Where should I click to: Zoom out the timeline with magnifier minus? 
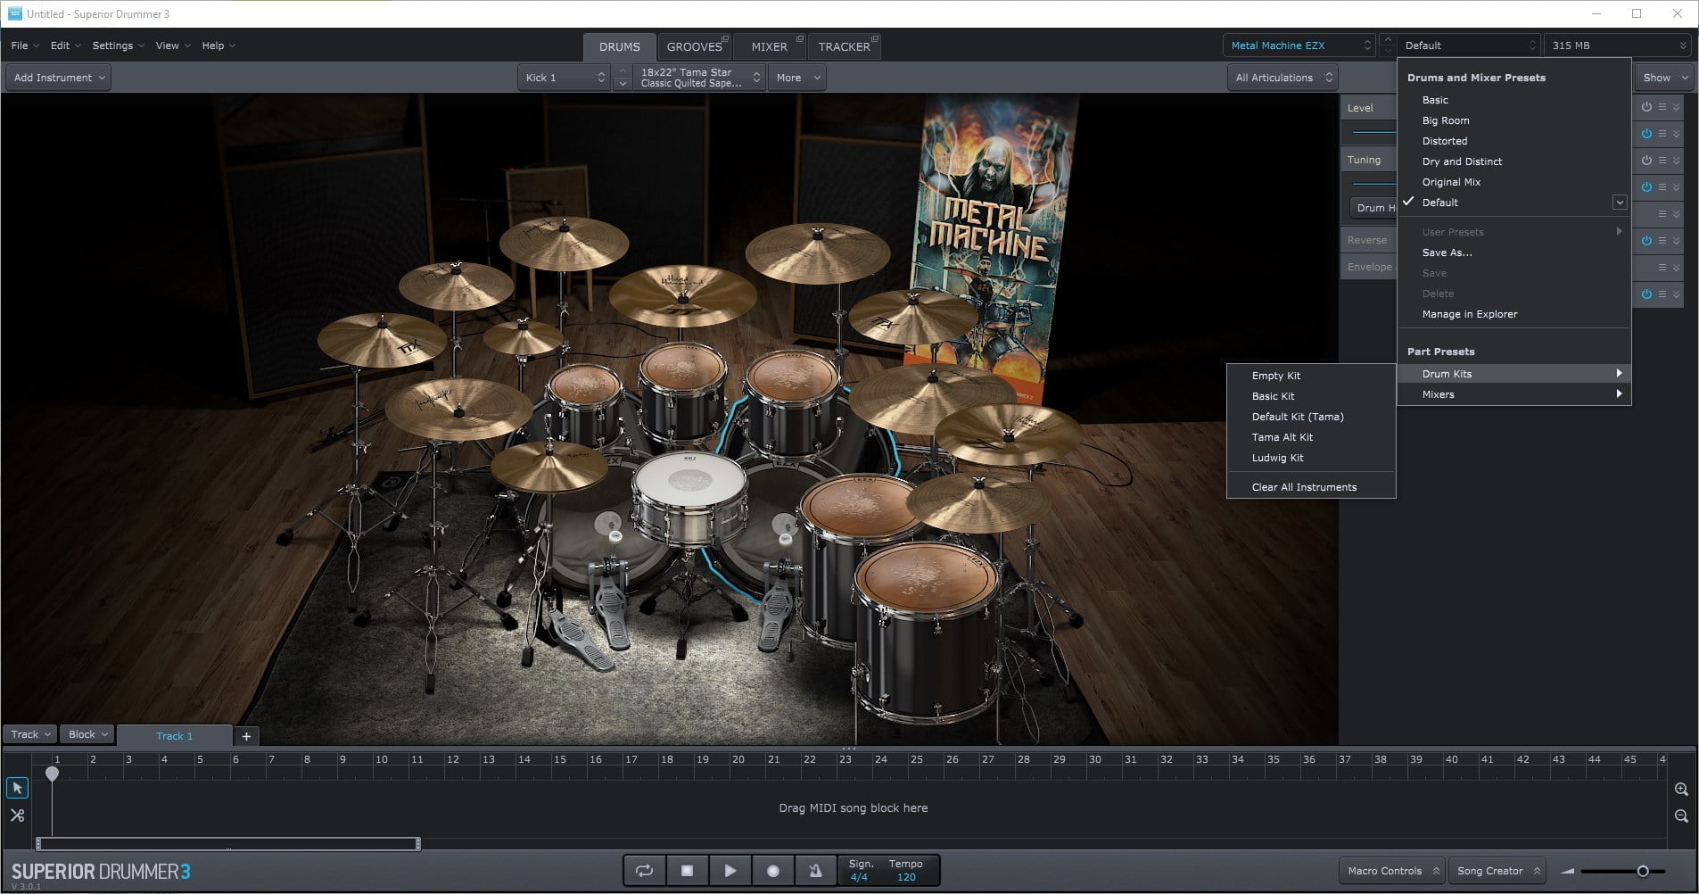1681,816
